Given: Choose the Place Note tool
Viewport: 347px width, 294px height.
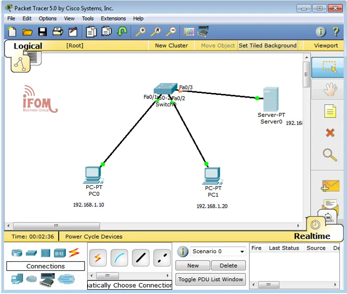Looking at the screenshot, I should tap(330, 111).
